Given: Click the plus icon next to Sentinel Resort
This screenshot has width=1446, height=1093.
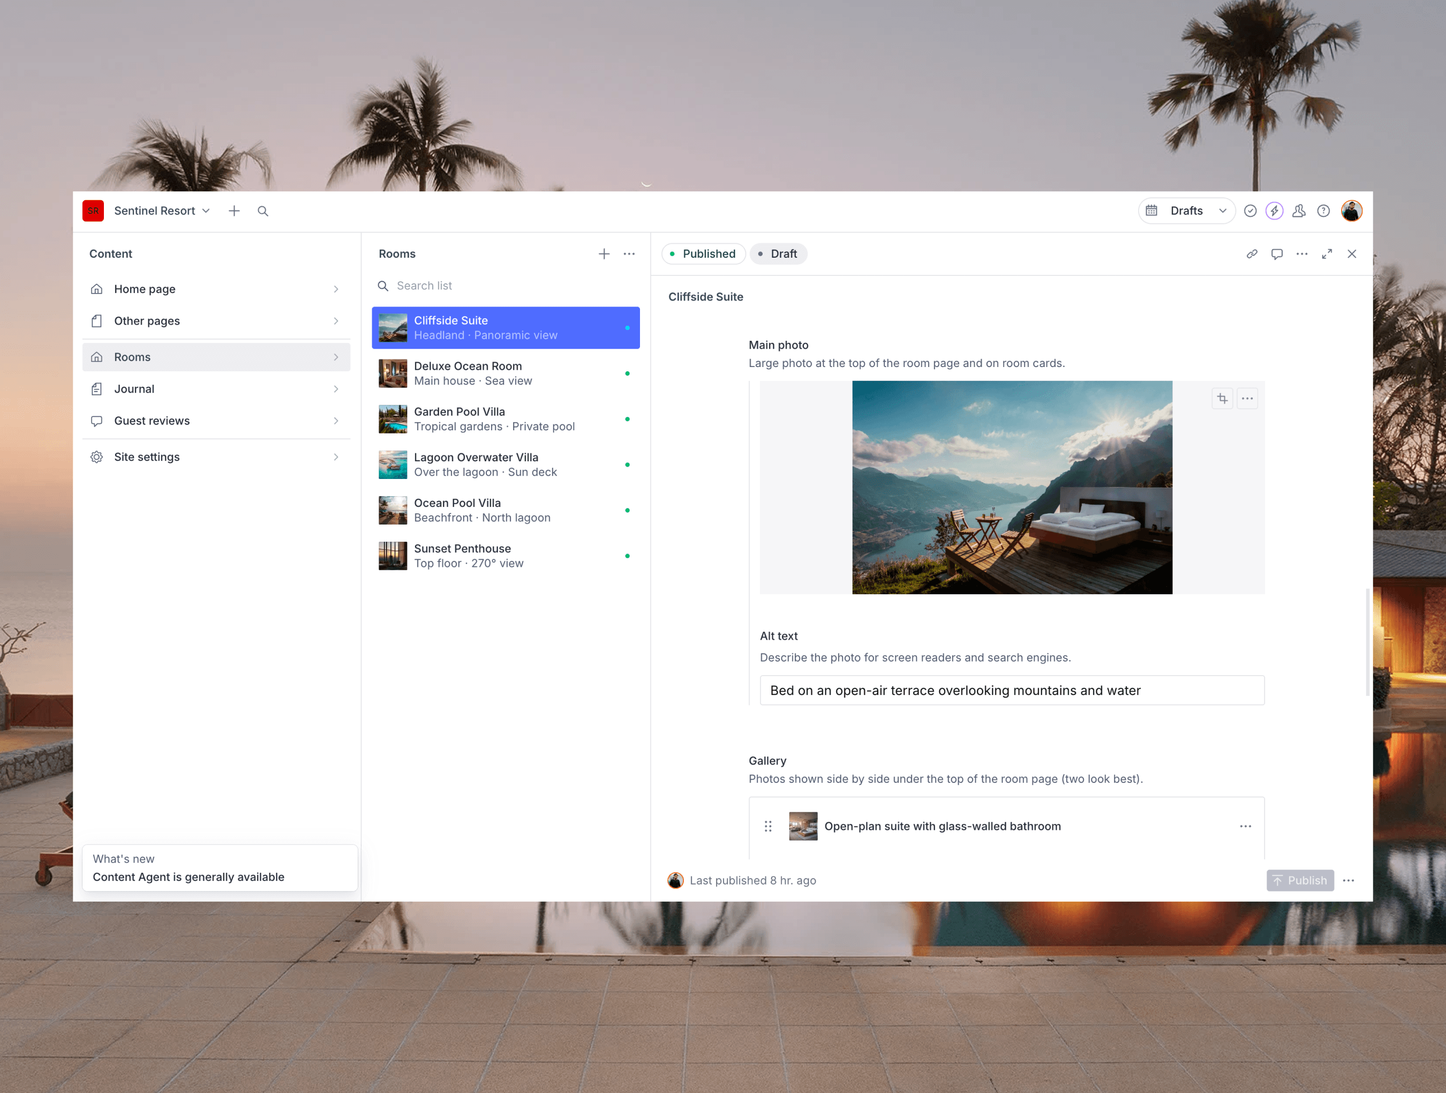Looking at the screenshot, I should tap(234, 211).
